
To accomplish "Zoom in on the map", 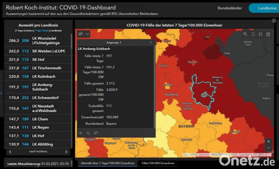I will (x=269, y=141).
